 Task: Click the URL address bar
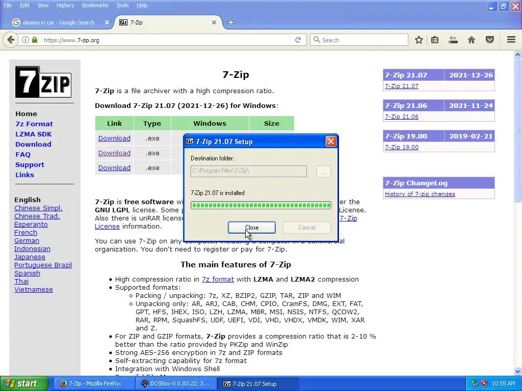(167, 40)
